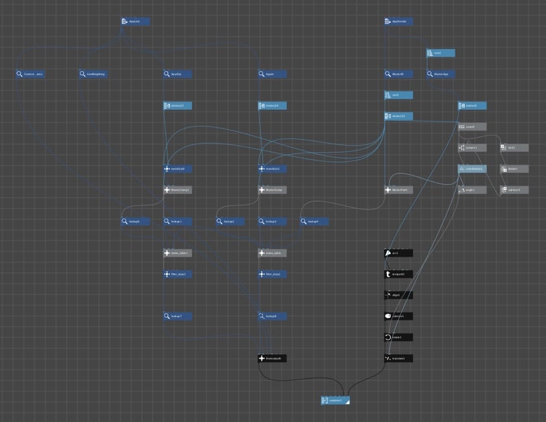Select the compare1 node
546x422 pixels.
[473, 148]
